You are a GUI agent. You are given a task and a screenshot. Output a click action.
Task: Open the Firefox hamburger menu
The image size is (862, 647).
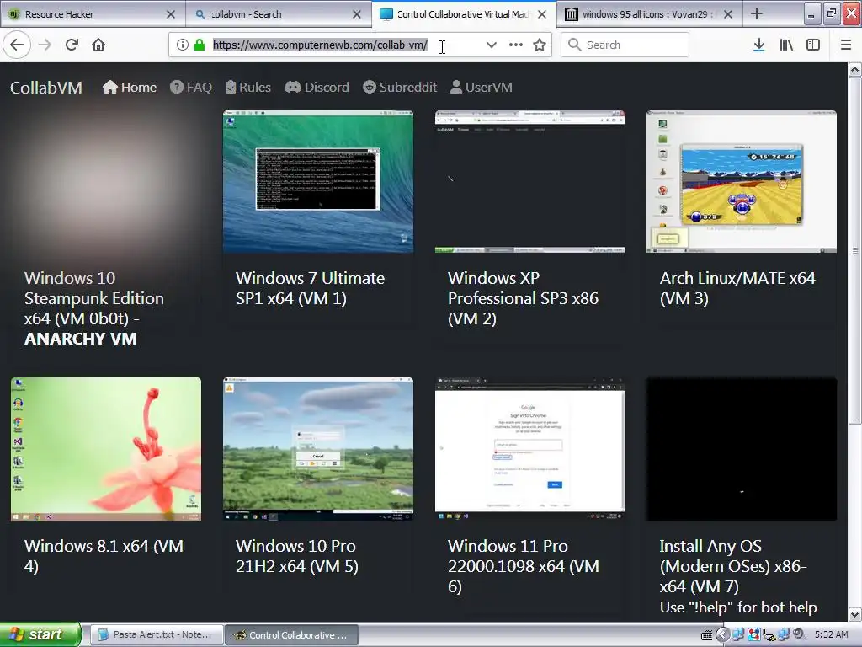(x=846, y=45)
